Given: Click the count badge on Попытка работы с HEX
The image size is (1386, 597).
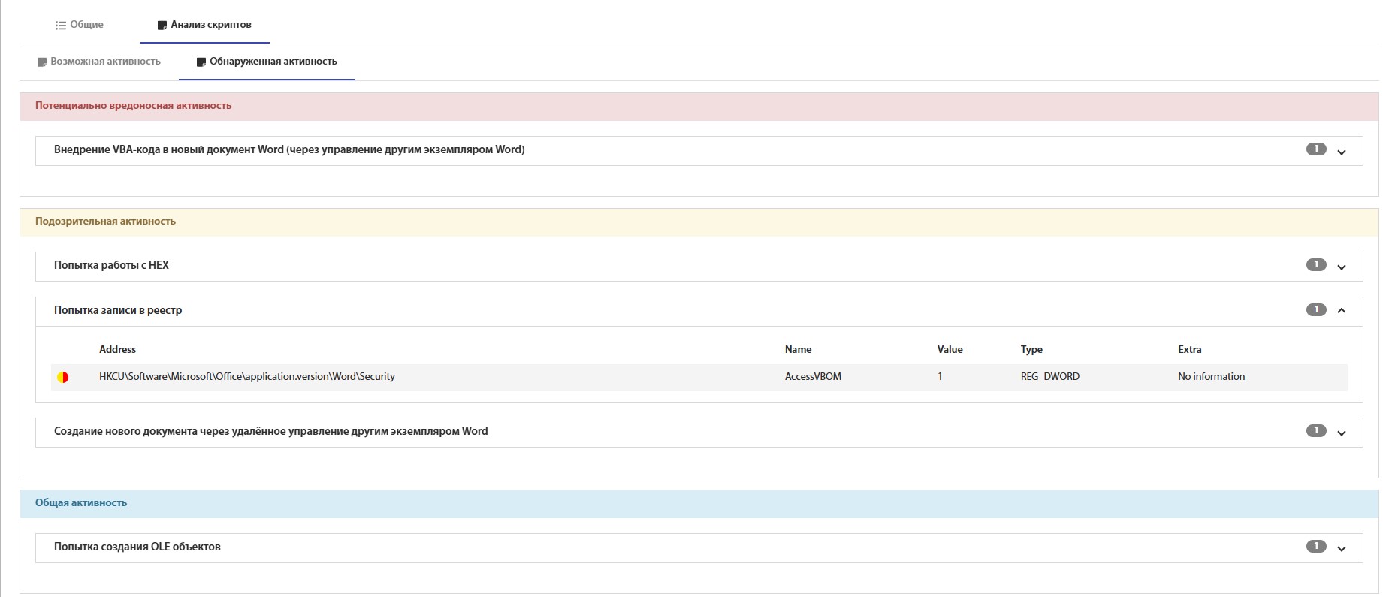Looking at the screenshot, I should coord(1315,265).
